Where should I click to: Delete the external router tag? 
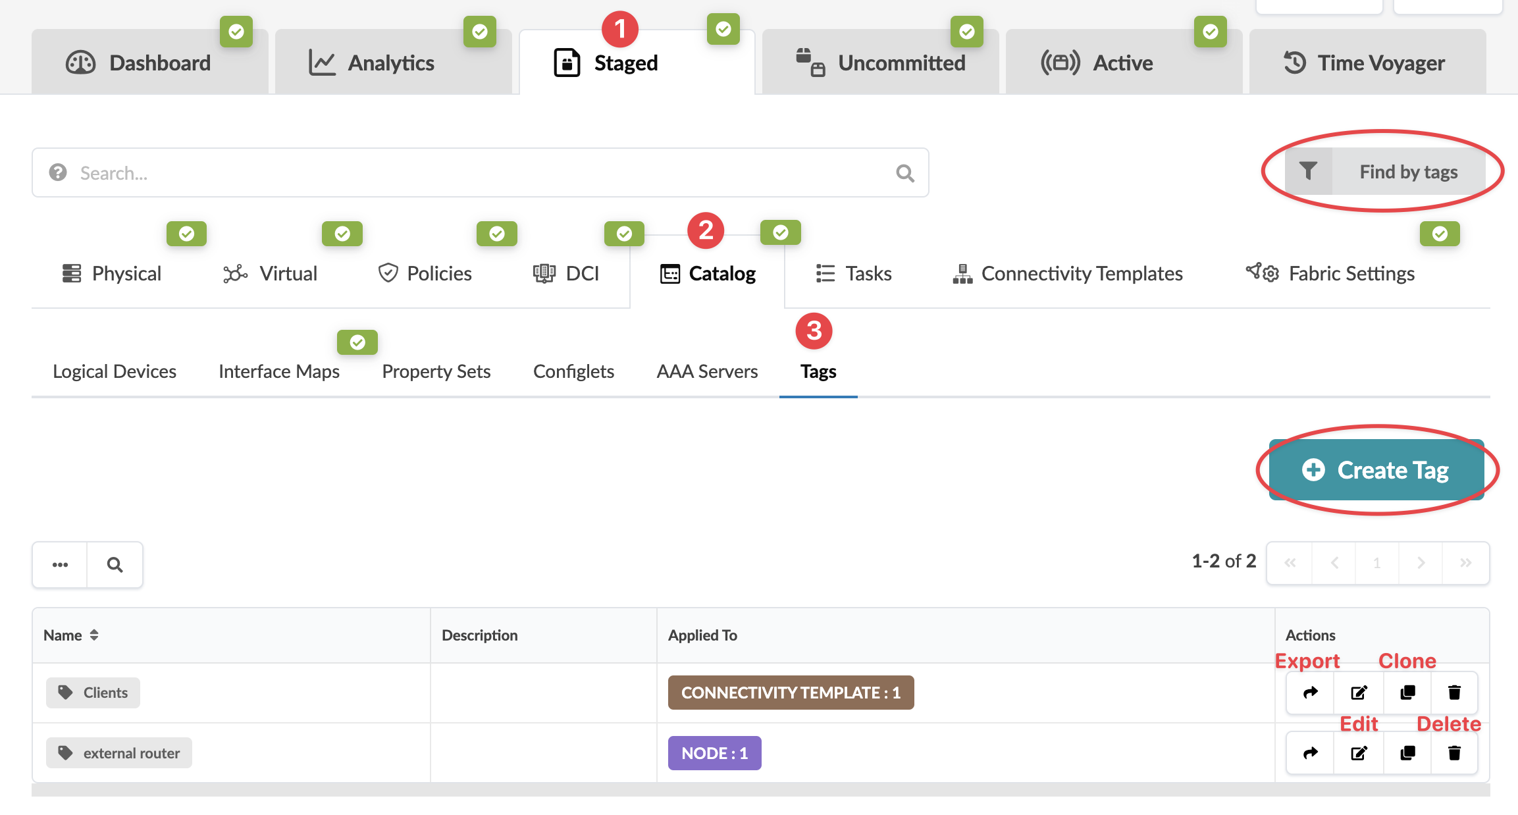(1455, 753)
